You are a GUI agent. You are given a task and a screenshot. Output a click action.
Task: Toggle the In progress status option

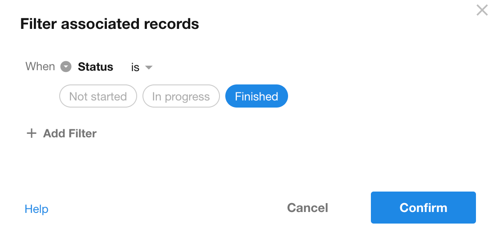point(181,96)
